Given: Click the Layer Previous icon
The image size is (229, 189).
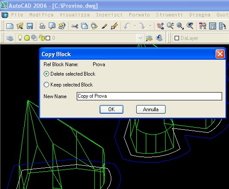Looking at the screenshot, I should (x=159, y=38).
